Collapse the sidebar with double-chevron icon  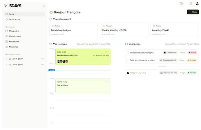[x=44, y=6]
